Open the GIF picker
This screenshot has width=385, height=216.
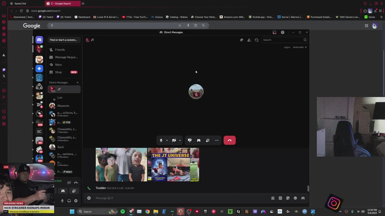pyautogui.click(x=280, y=198)
